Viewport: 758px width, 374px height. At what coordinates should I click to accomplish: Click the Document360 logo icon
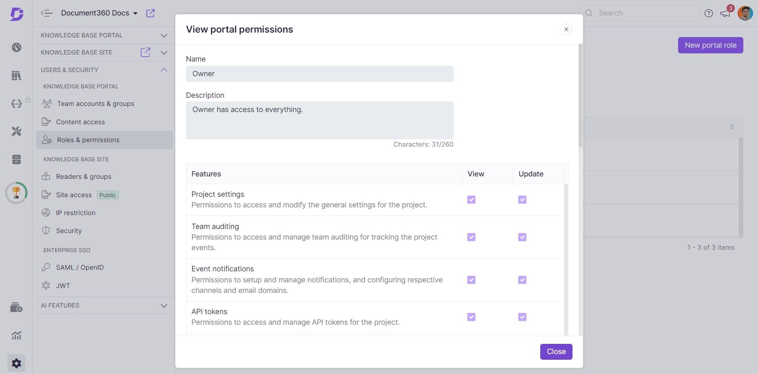16,14
